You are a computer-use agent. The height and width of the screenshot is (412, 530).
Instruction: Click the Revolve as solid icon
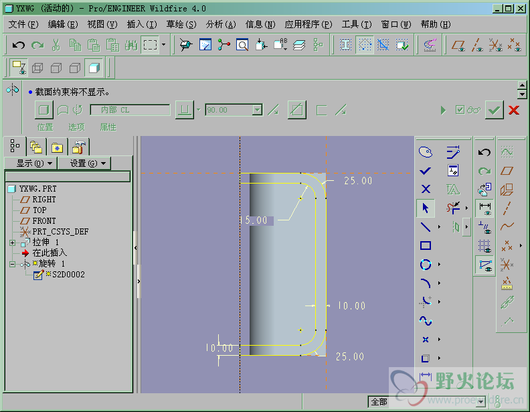pos(44,110)
